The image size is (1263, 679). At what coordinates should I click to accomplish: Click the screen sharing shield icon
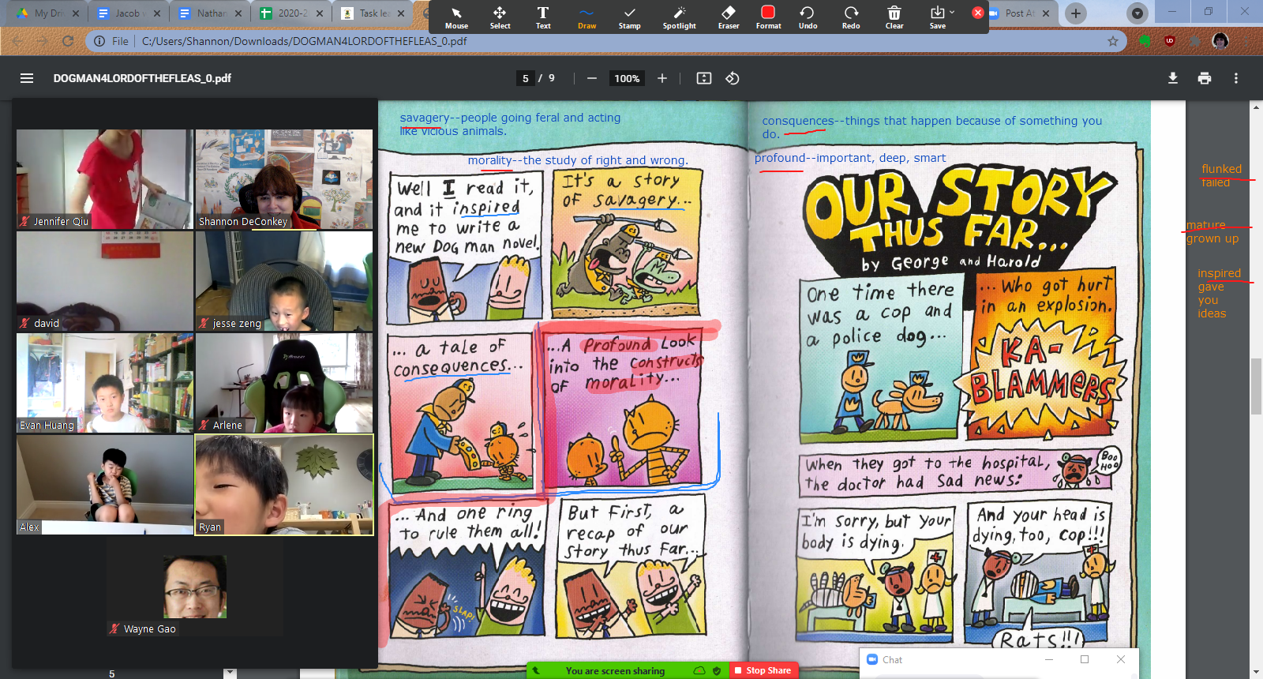[x=717, y=670]
